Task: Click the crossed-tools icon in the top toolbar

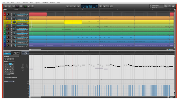Action: [x=9, y=6]
